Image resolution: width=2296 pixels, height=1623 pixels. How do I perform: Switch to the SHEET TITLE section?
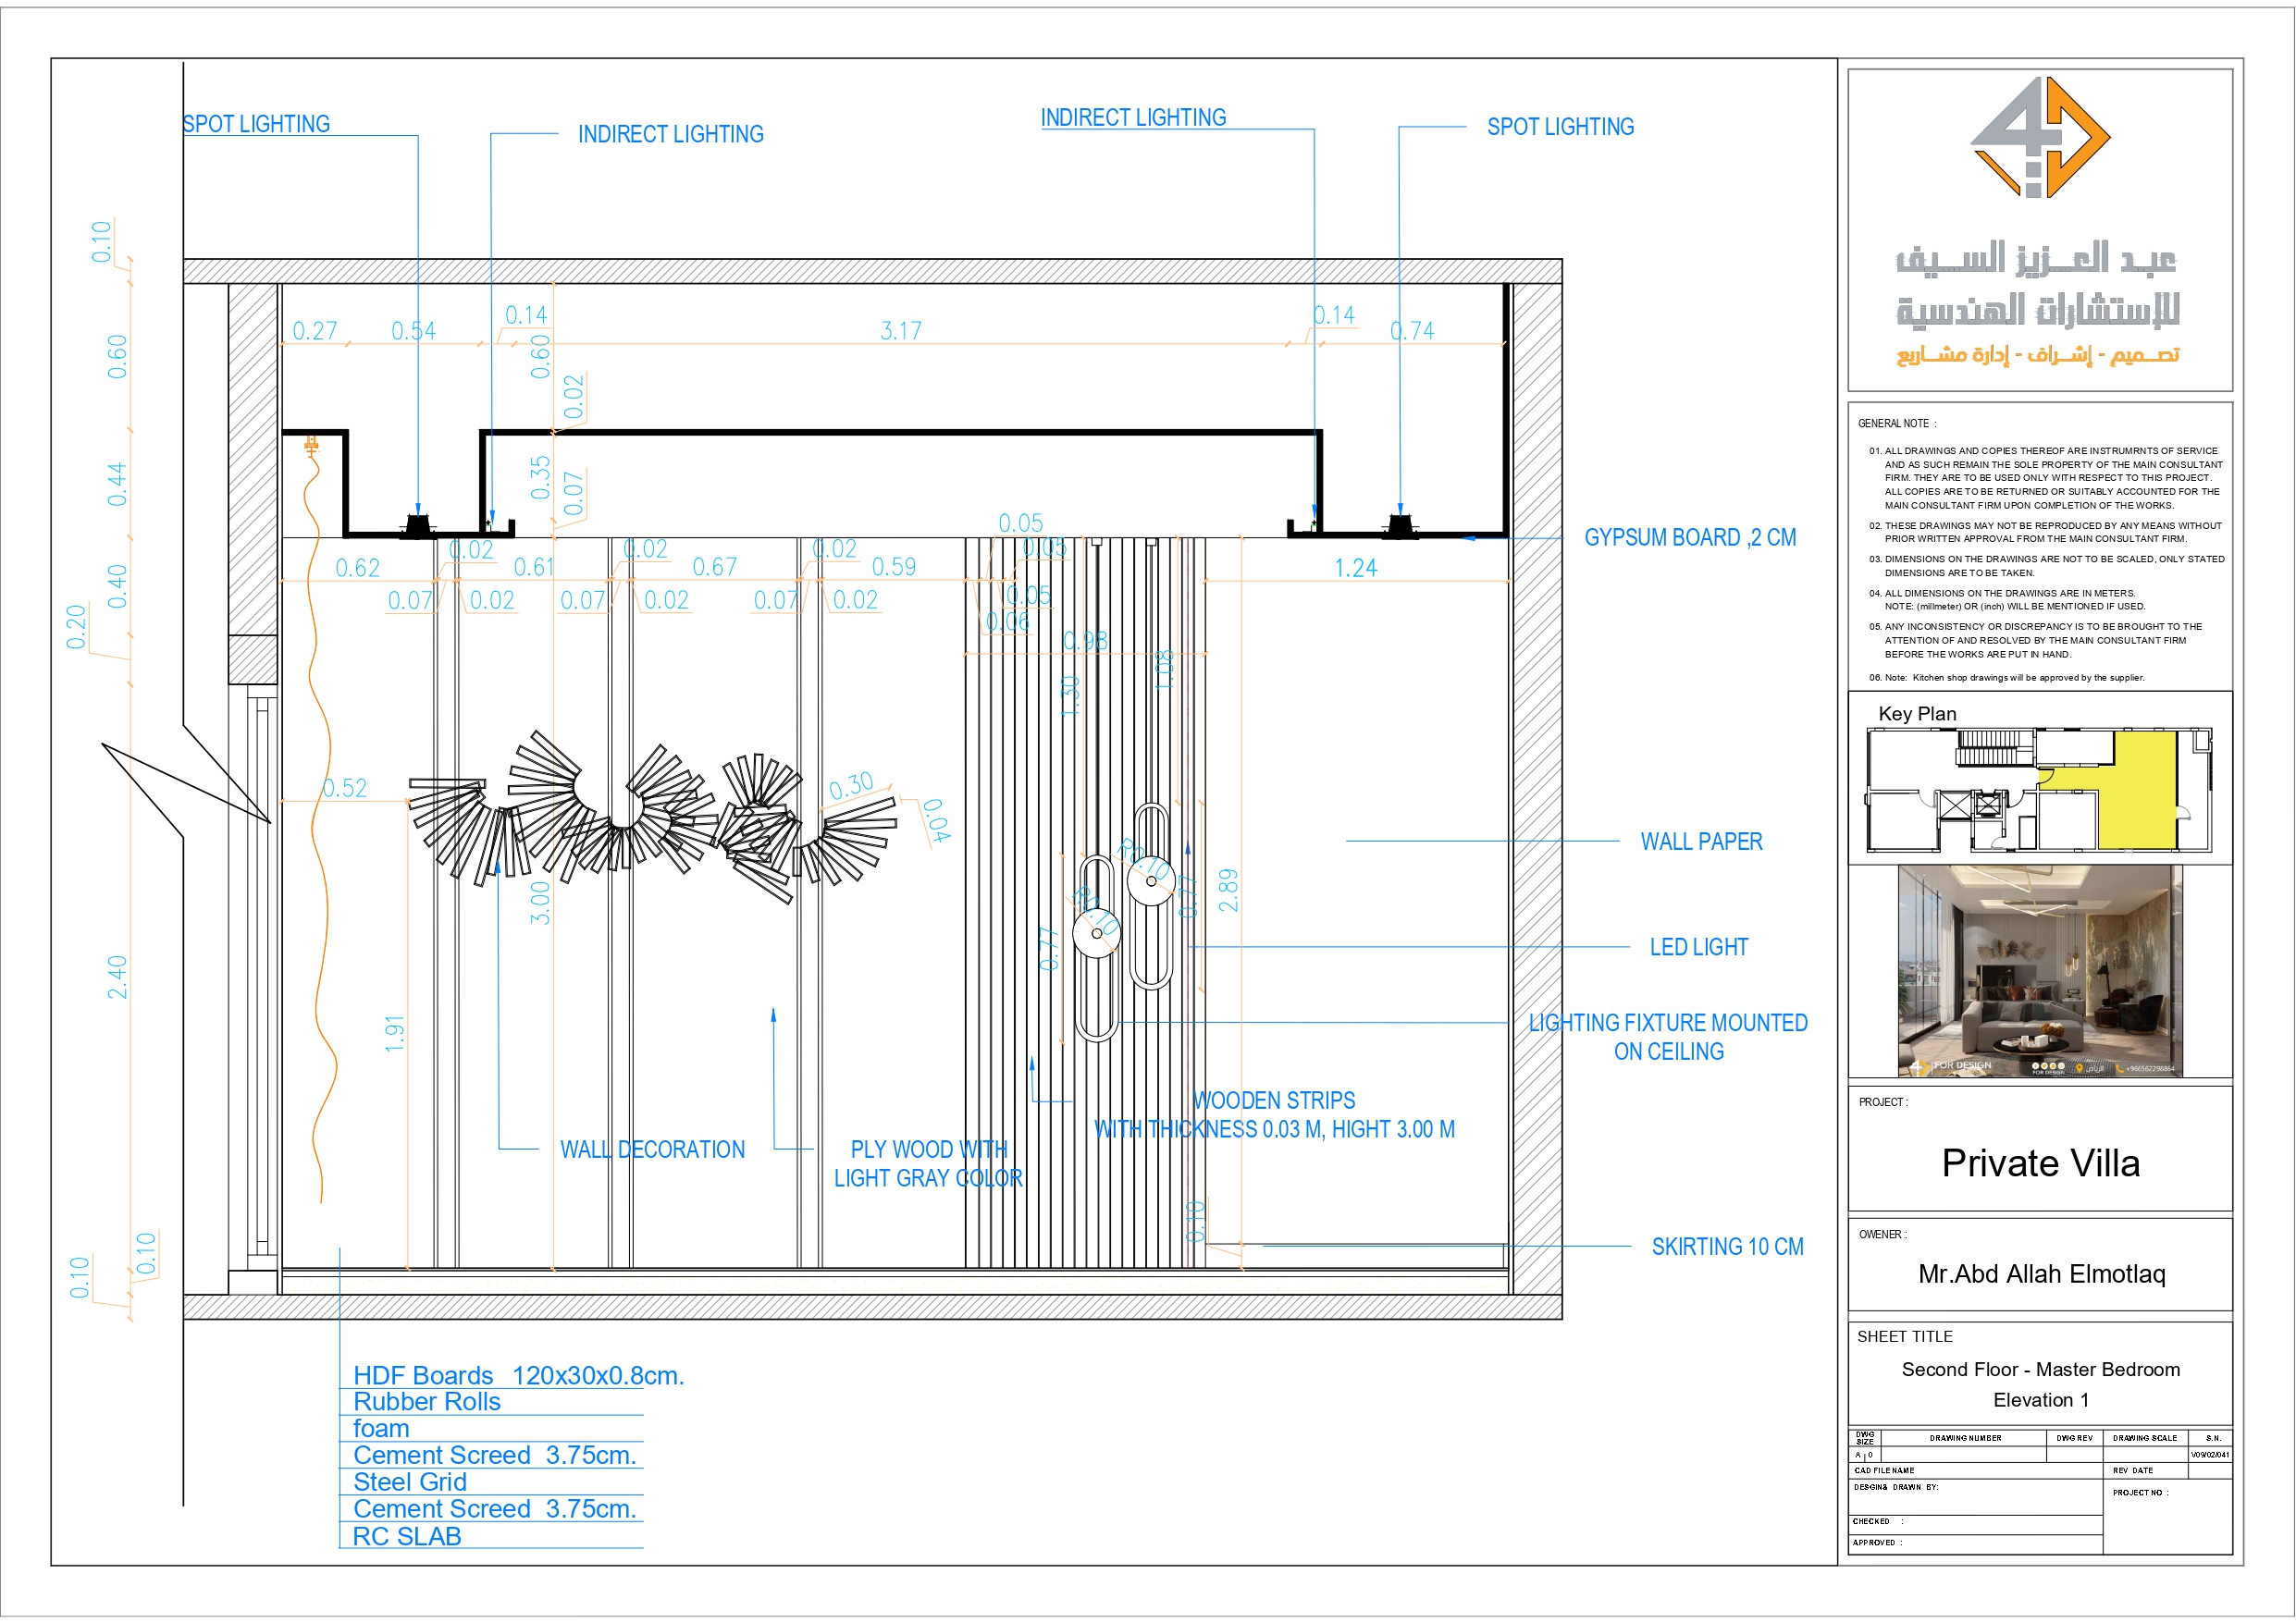(x=1903, y=1336)
